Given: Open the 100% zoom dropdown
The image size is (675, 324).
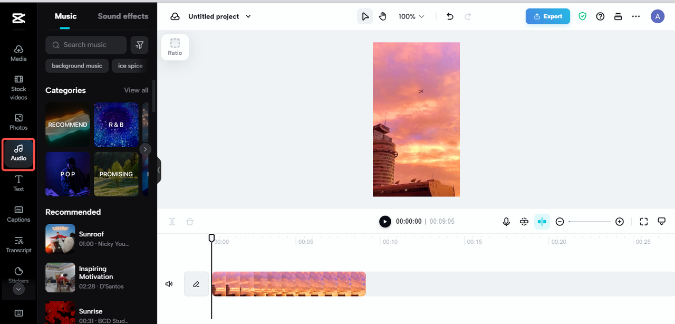Looking at the screenshot, I should (x=411, y=16).
